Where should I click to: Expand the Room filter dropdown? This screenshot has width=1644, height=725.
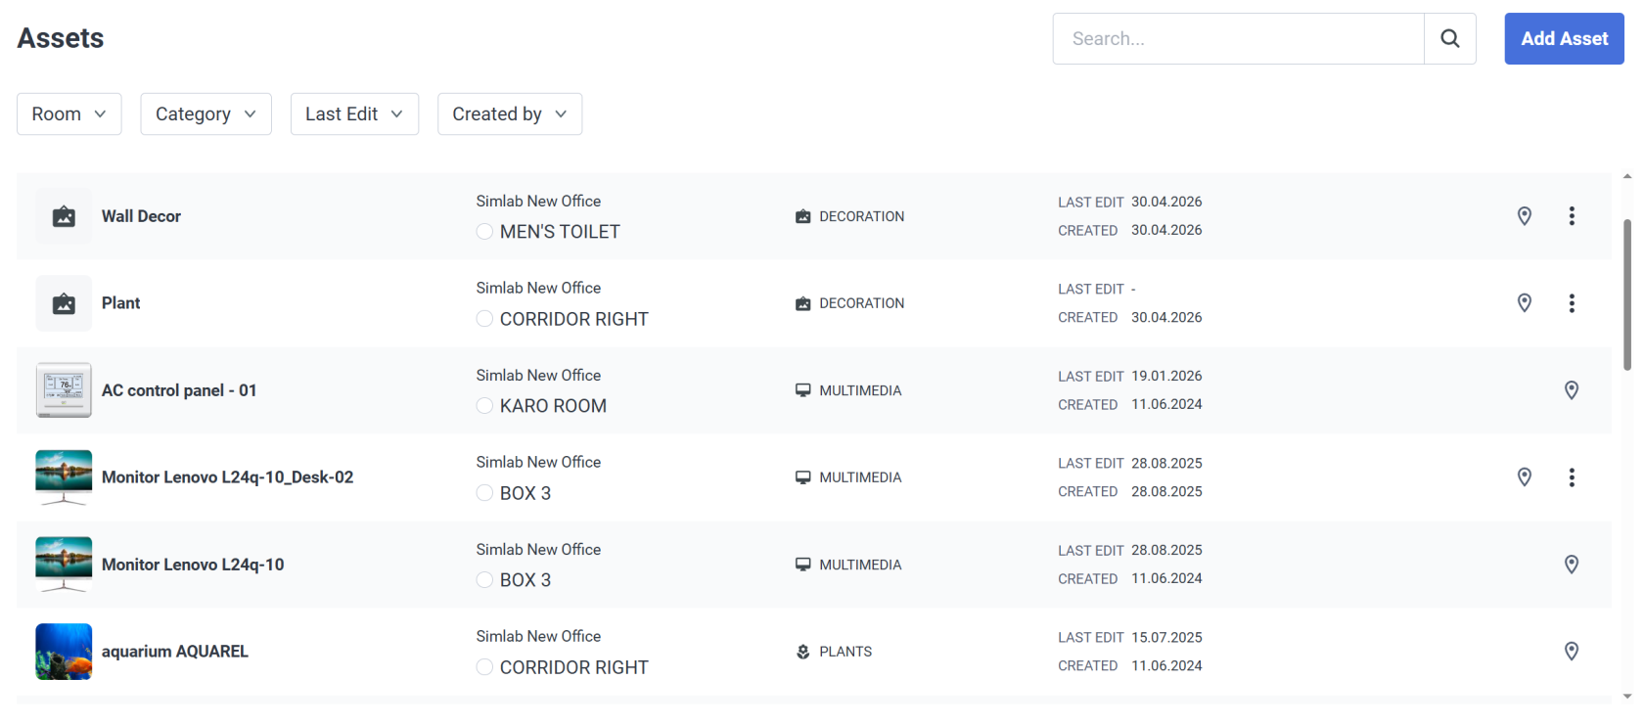click(x=69, y=114)
